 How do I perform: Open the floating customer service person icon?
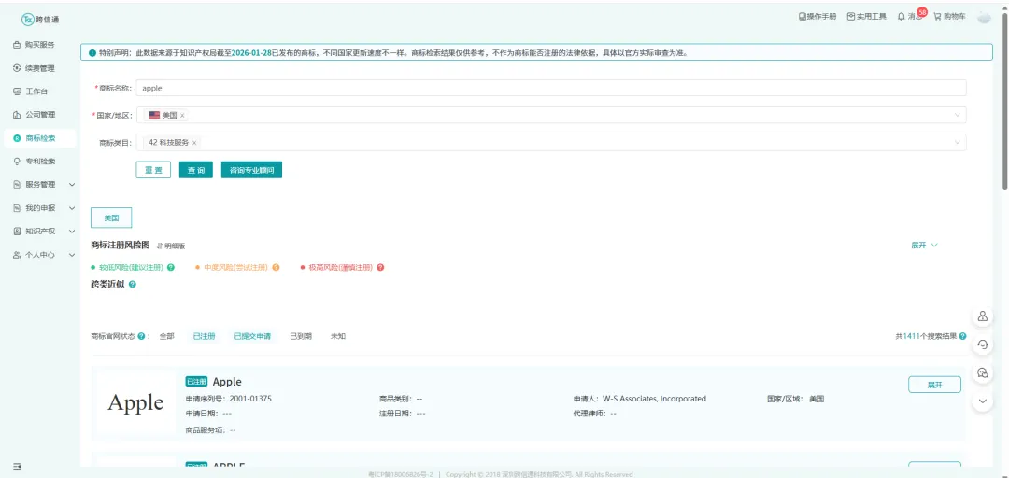(x=983, y=316)
